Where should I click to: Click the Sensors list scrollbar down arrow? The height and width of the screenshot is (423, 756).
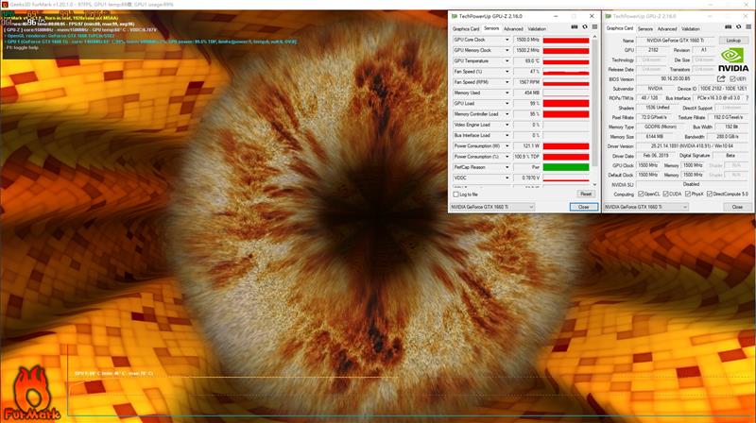coord(596,182)
